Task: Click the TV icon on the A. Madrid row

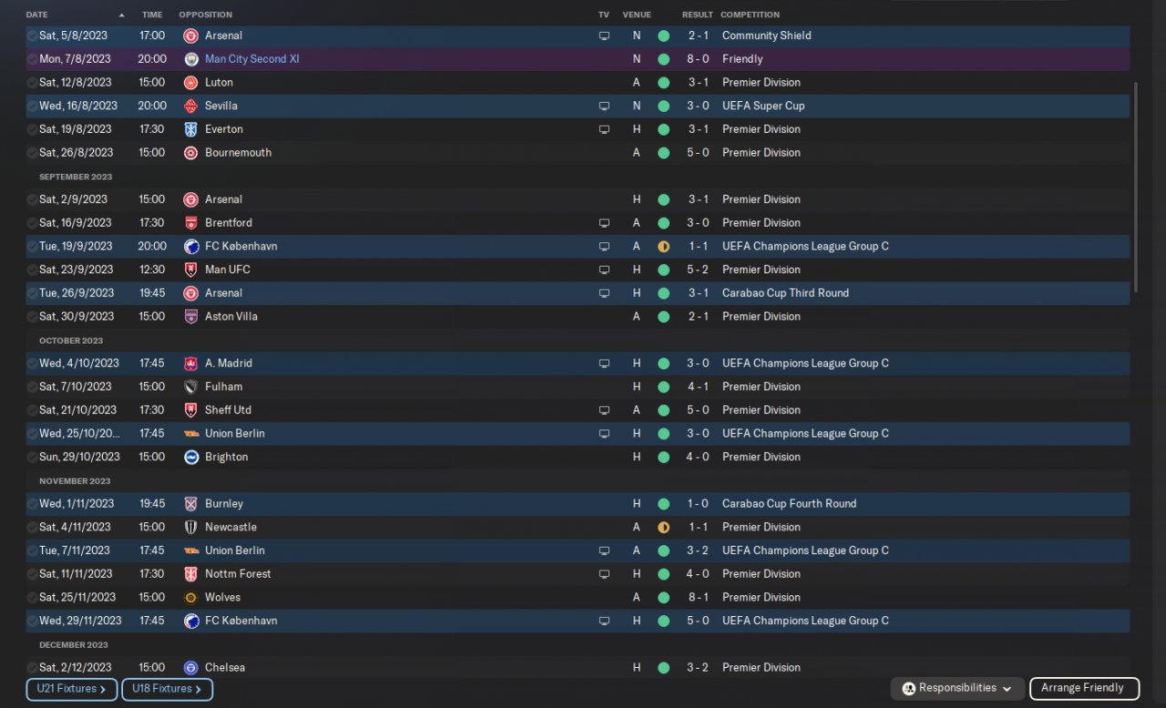Action: click(x=603, y=363)
